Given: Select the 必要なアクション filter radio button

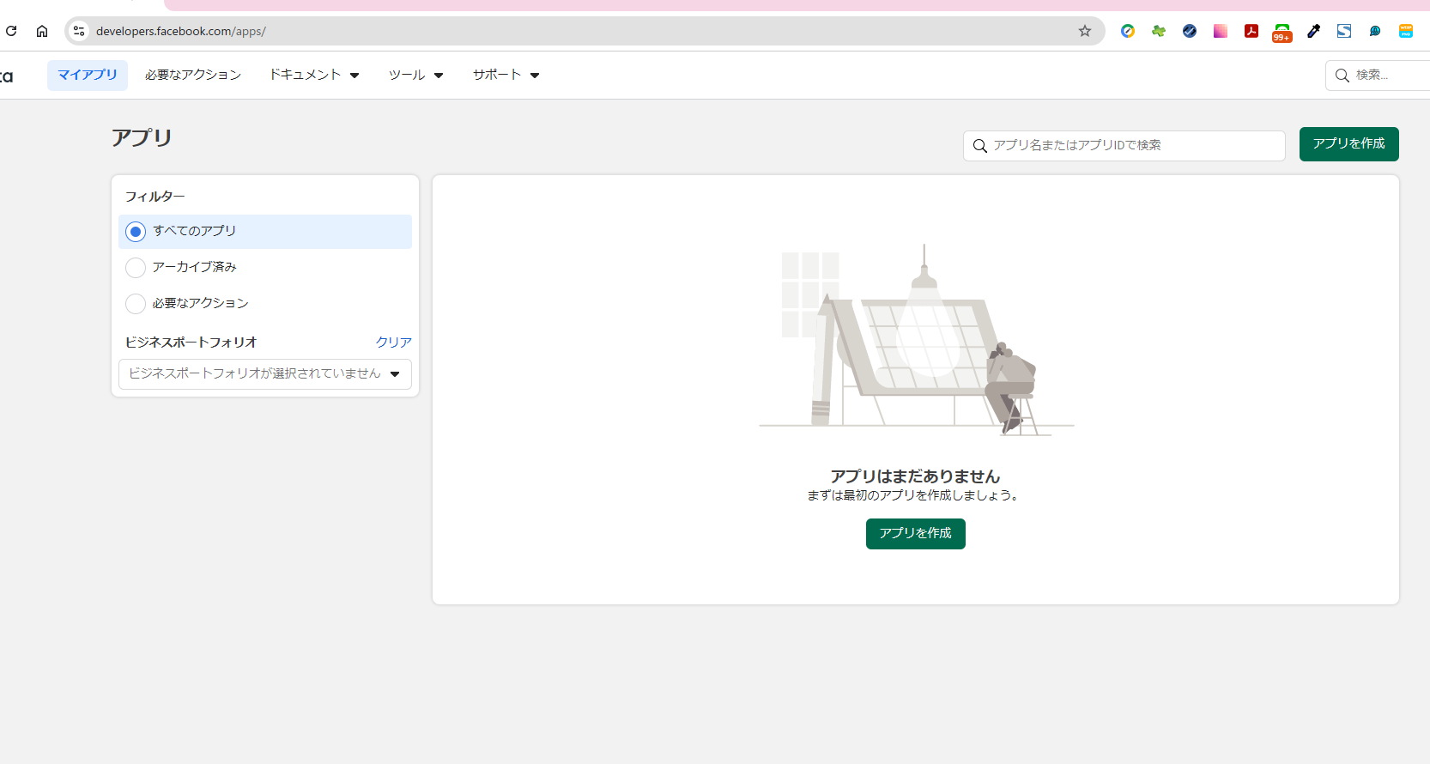Looking at the screenshot, I should (136, 304).
